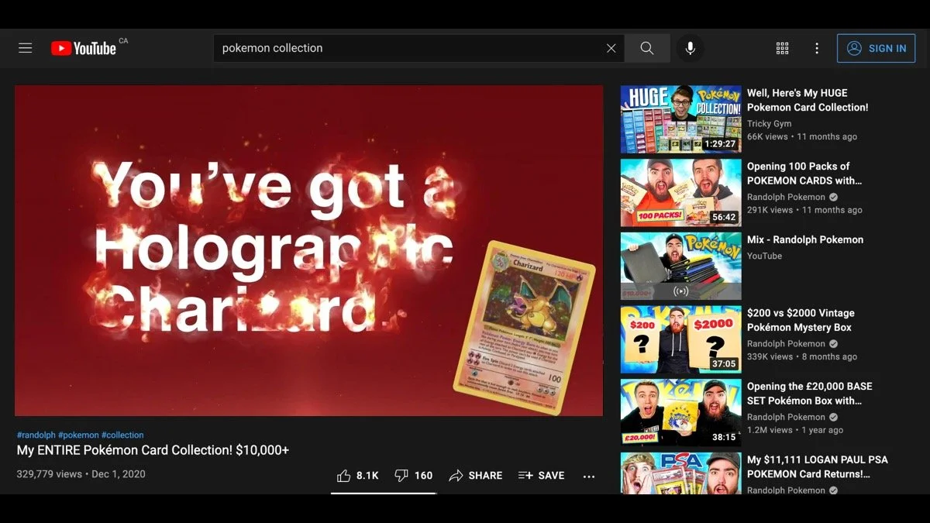Open 'Opening the £20,000 BASE SET Pokémon Box' title
The height and width of the screenshot is (523, 930).
810,394
